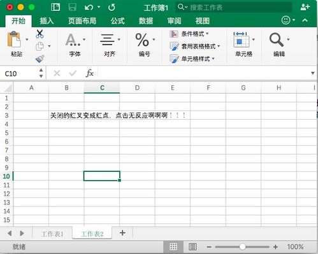Screen dimensions: 318x254
Task: Click the Name Box showing C10
Action: [19, 74]
